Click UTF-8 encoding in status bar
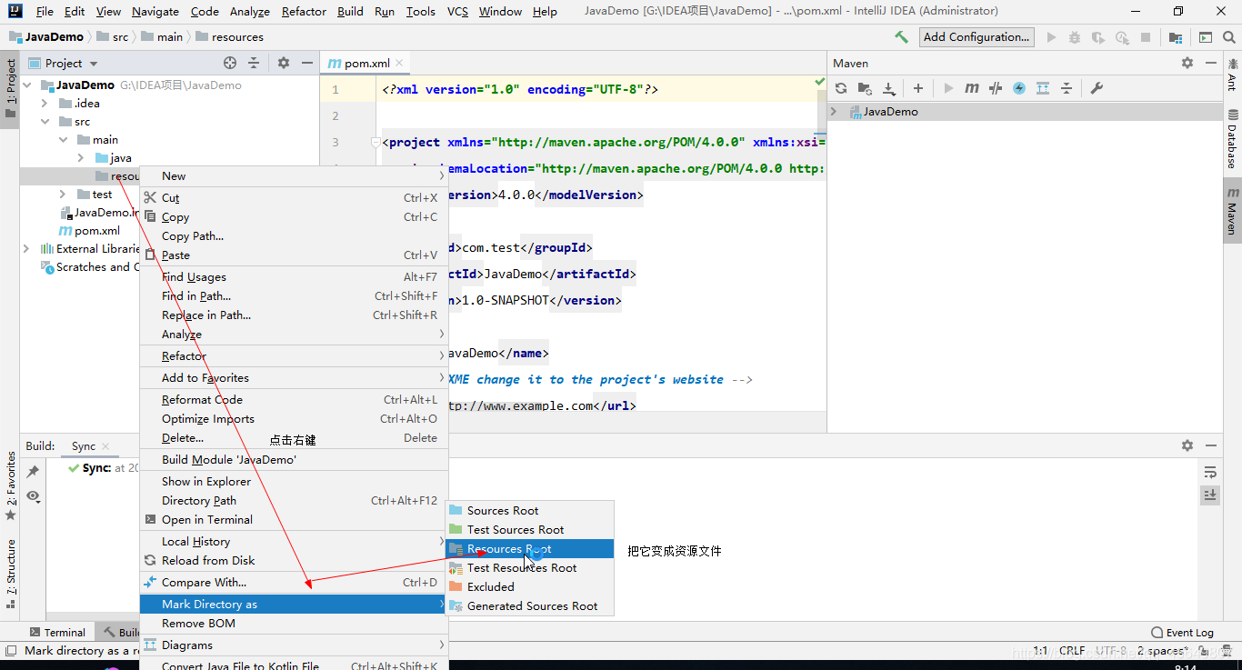Screen dimensions: 1242x670 point(1110,651)
